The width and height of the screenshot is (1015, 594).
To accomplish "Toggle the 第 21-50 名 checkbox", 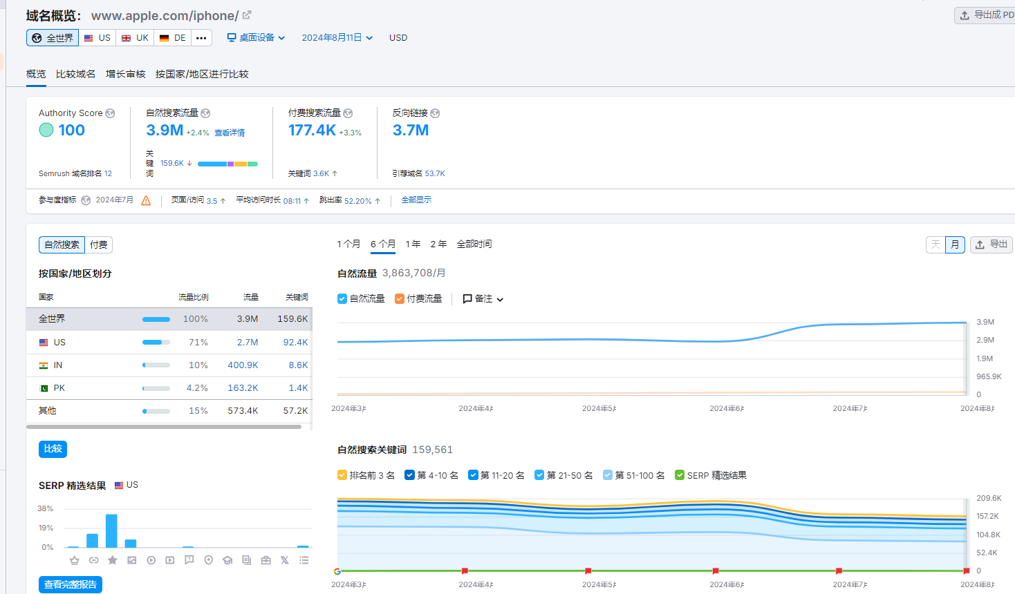I will pyautogui.click(x=539, y=475).
